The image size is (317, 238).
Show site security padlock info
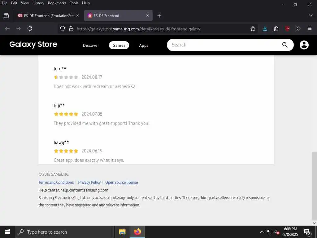(71, 29)
